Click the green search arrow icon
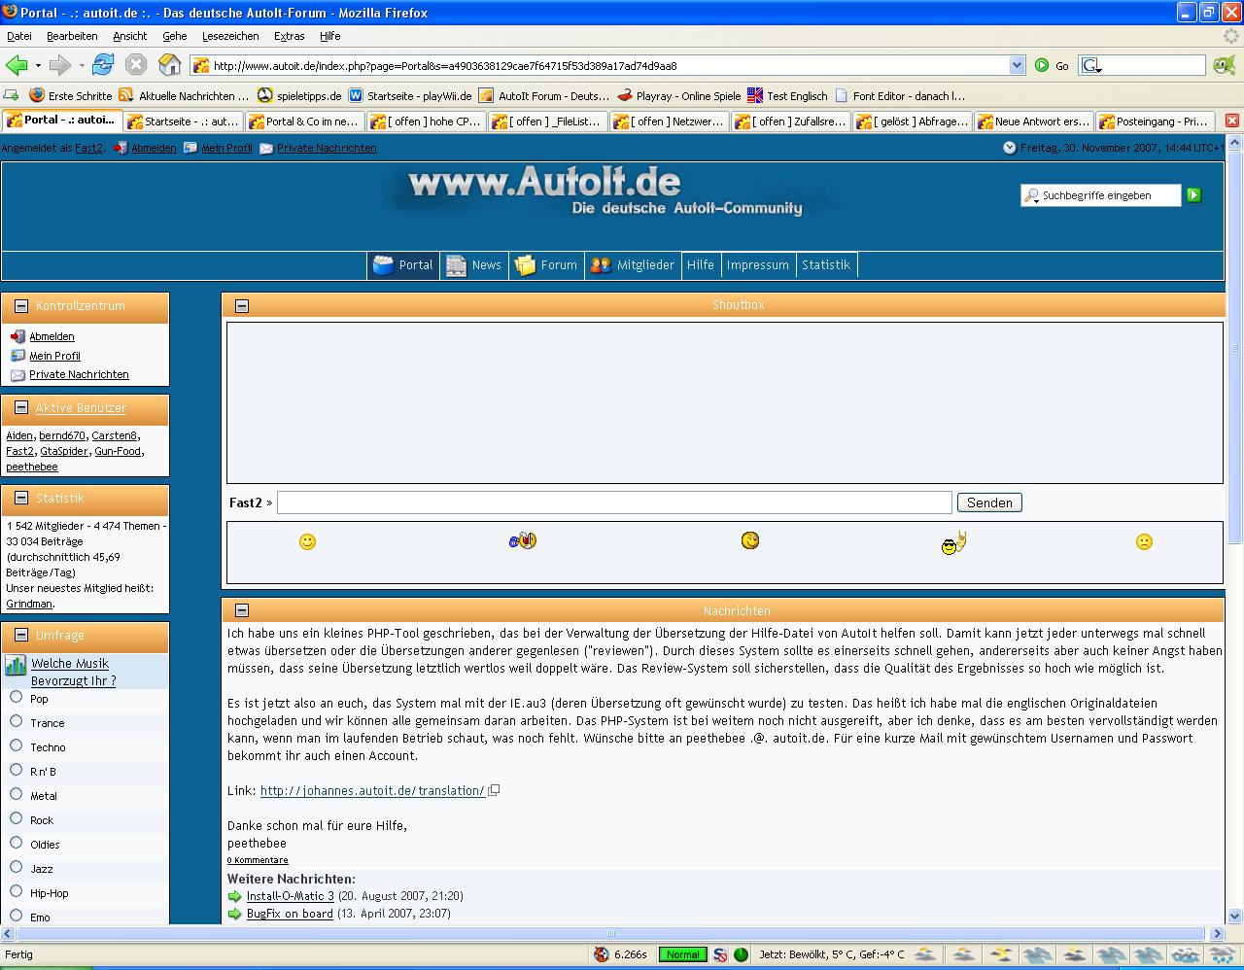The height and width of the screenshot is (970, 1244). tap(1193, 195)
